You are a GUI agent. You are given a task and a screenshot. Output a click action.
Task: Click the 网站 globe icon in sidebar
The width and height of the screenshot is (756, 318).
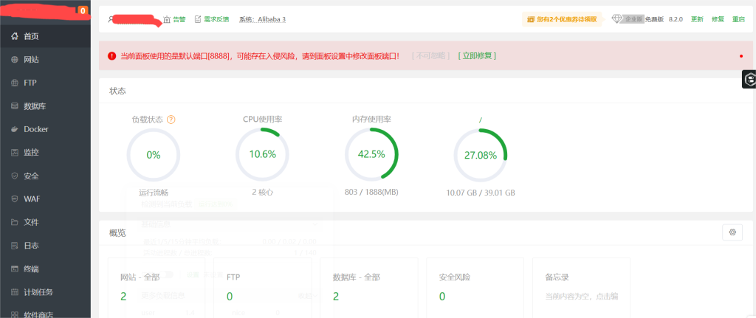15,59
